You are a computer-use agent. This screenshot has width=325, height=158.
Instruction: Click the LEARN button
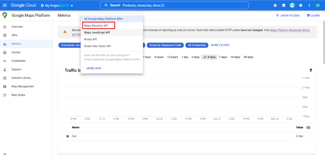313,16
